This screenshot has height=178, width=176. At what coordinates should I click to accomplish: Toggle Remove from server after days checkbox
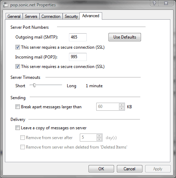[22, 138]
